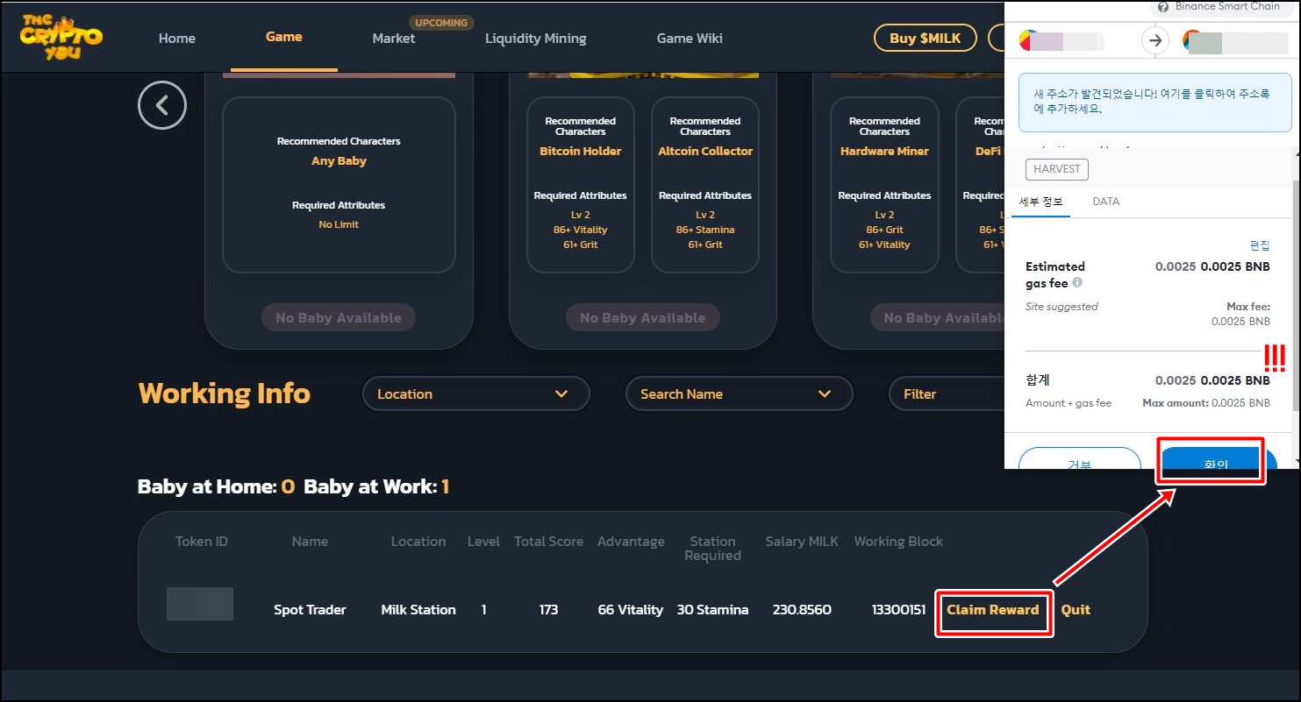Click the gas fee info icon
The width and height of the screenshot is (1301, 702).
click(1077, 282)
